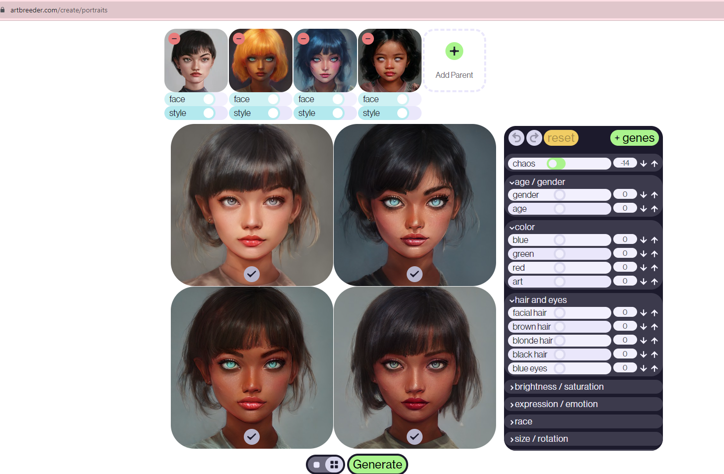
Task: Remove the blue-haired parent image
Action: pyautogui.click(x=303, y=38)
